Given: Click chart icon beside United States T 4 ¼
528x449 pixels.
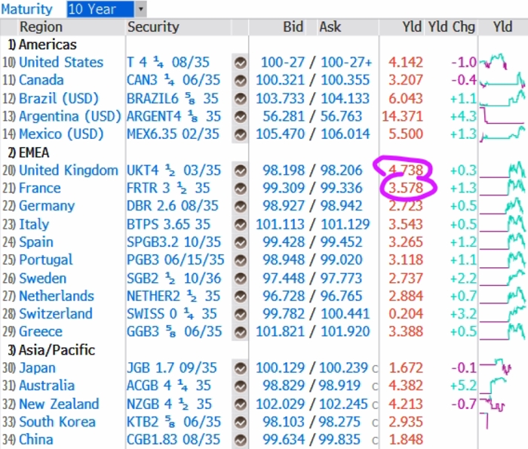Looking at the screenshot, I should tap(241, 63).
